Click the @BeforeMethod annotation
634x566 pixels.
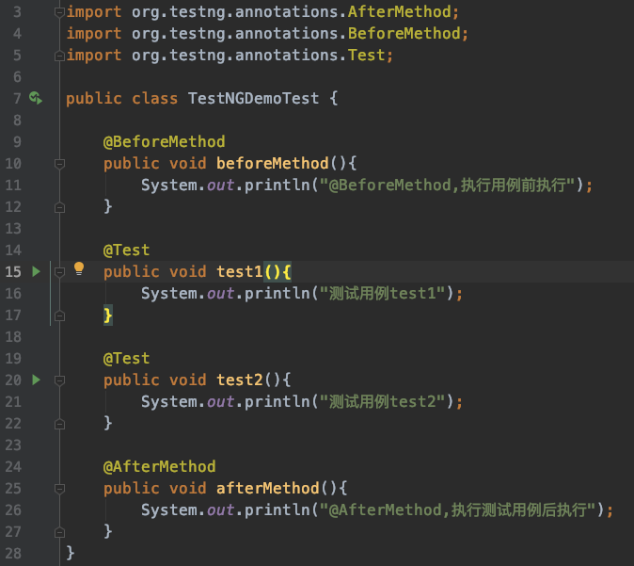(x=165, y=141)
